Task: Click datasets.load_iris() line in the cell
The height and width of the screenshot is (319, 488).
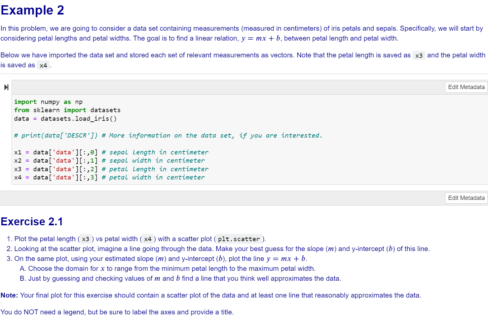Action: tap(65, 118)
